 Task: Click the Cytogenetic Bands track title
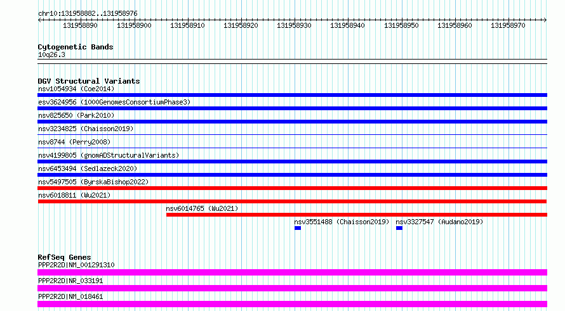point(76,47)
